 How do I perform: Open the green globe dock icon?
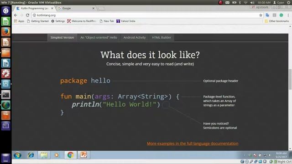point(5,105)
